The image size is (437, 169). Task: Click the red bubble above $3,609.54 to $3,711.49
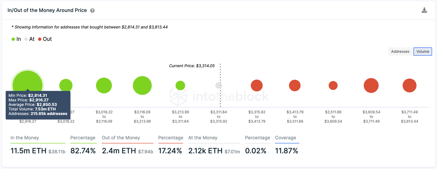point(371,85)
